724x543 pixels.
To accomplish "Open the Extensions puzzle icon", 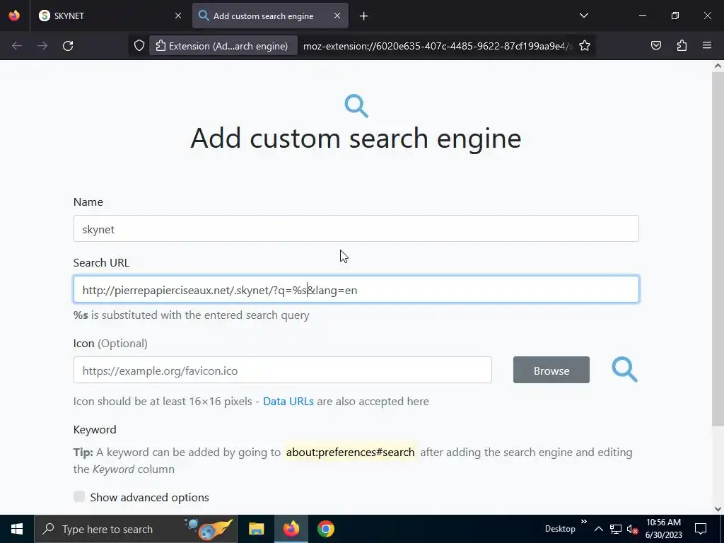I will tap(682, 46).
